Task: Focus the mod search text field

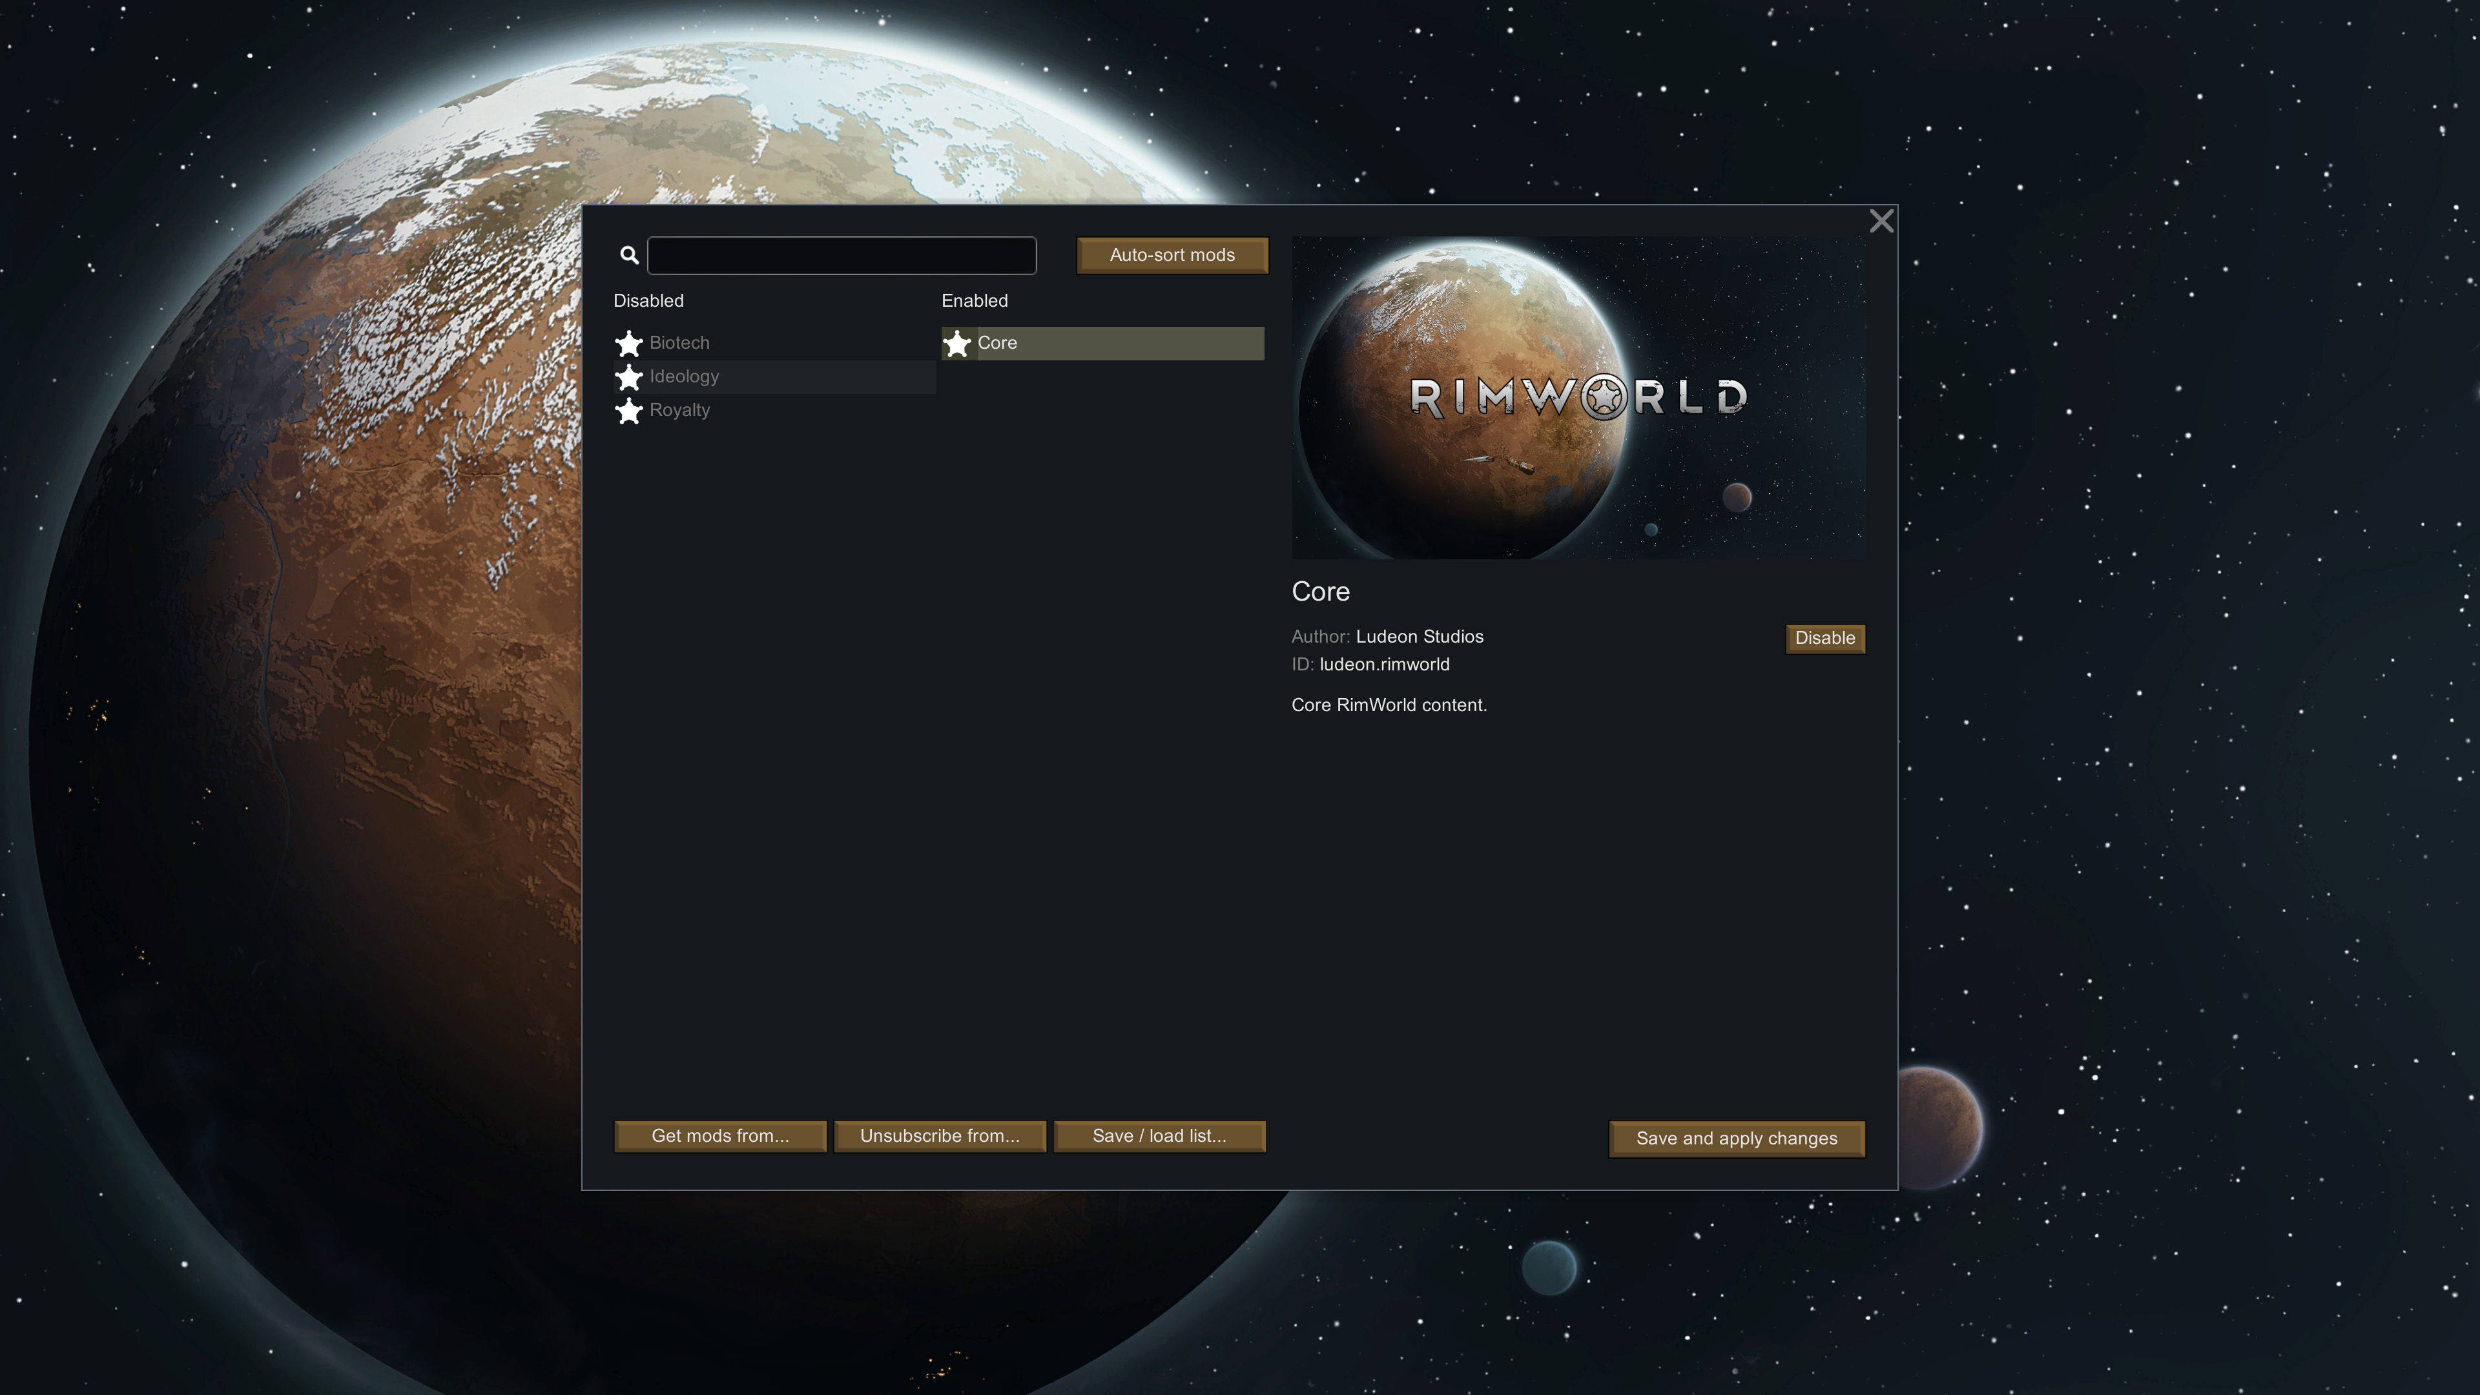Action: [x=842, y=256]
